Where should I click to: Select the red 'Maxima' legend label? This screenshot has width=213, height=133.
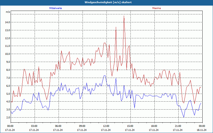click(x=157, y=8)
